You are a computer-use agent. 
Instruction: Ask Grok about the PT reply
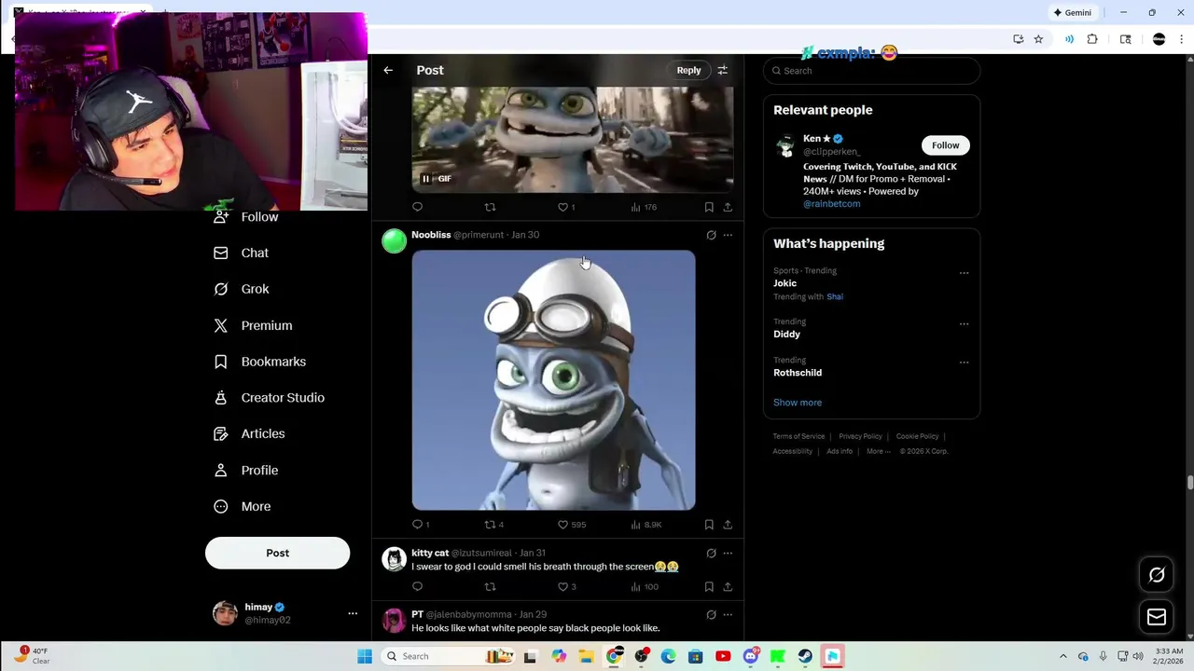click(711, 614)
